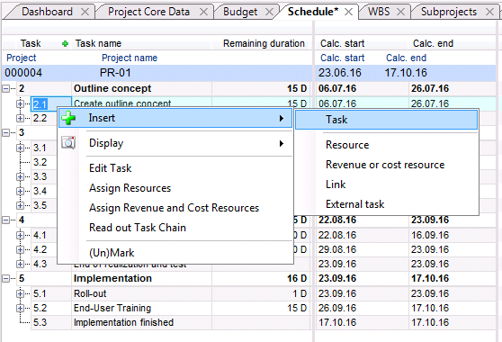Open the Display submenu
502x342 pixels.
tap(175, 143)
